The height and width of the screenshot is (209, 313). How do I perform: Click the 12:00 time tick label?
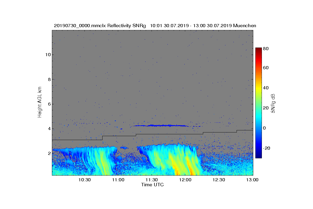pyautogui.click(x=185, y=180)
